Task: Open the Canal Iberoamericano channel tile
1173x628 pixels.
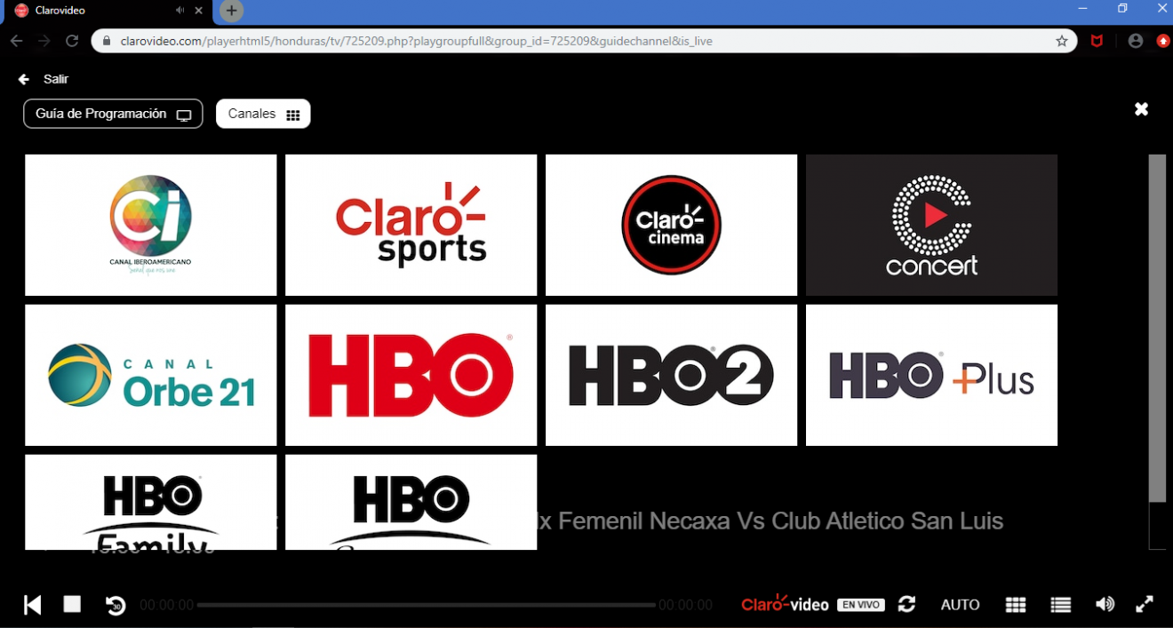Action: tap(151, 225)
